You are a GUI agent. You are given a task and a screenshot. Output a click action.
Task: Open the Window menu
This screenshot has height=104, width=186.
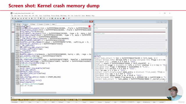click(x=88, y=16)
